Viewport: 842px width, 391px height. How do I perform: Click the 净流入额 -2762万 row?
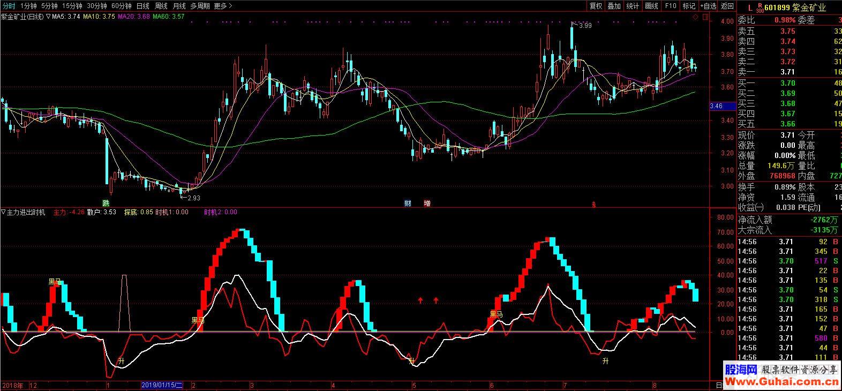coord(790,220)
